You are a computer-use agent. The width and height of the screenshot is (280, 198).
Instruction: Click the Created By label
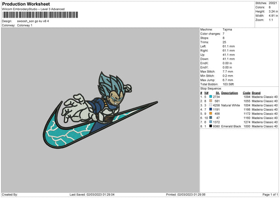[10, 195]
